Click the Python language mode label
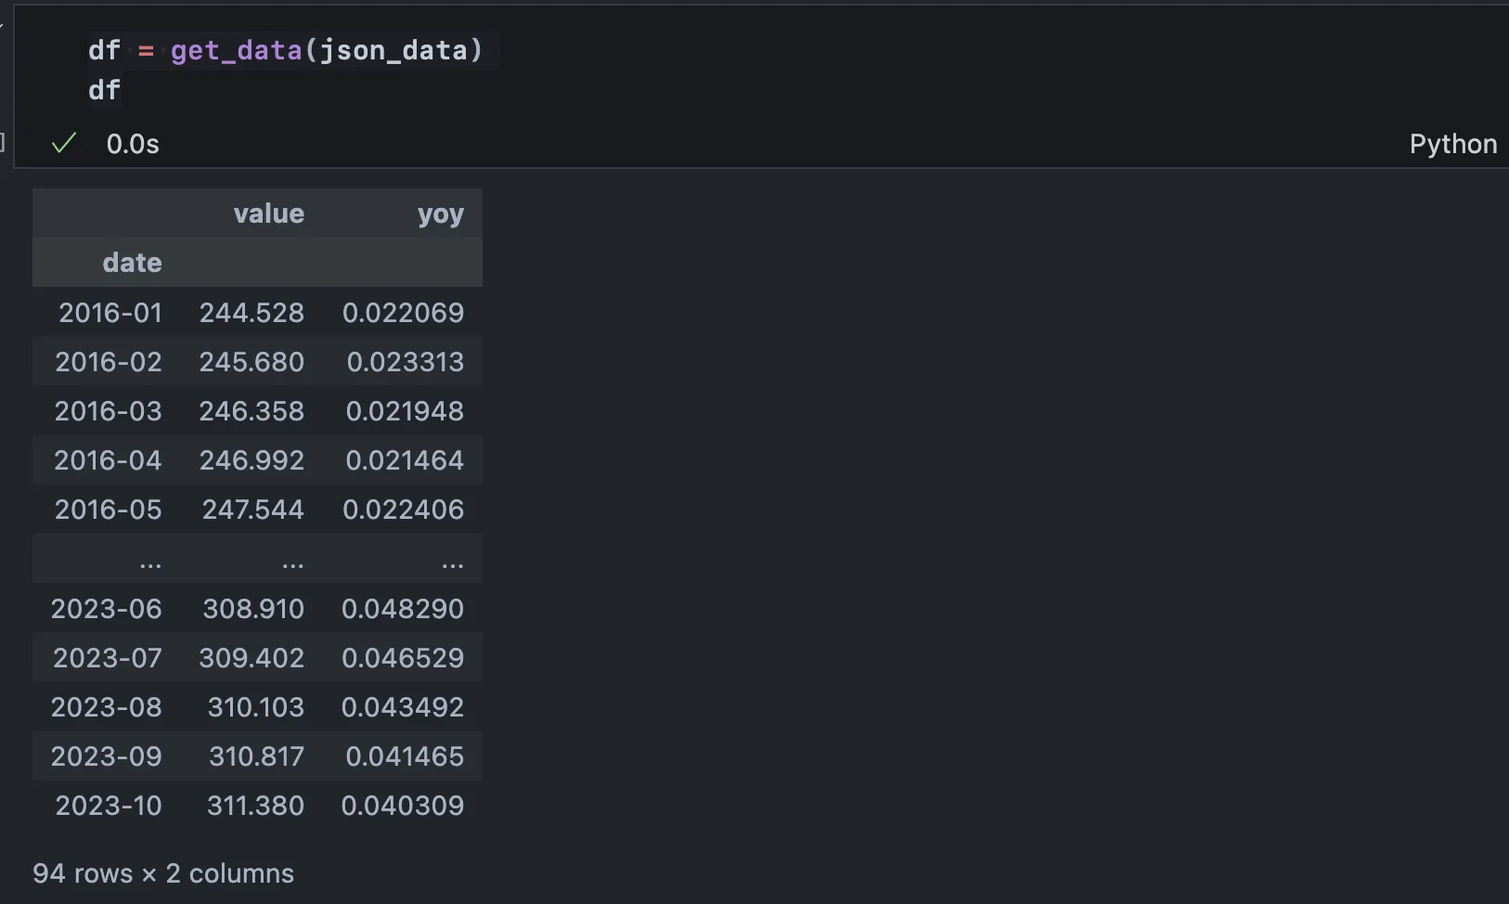1509x904 pixels. pyautogui.click(x=1452, y=144)
